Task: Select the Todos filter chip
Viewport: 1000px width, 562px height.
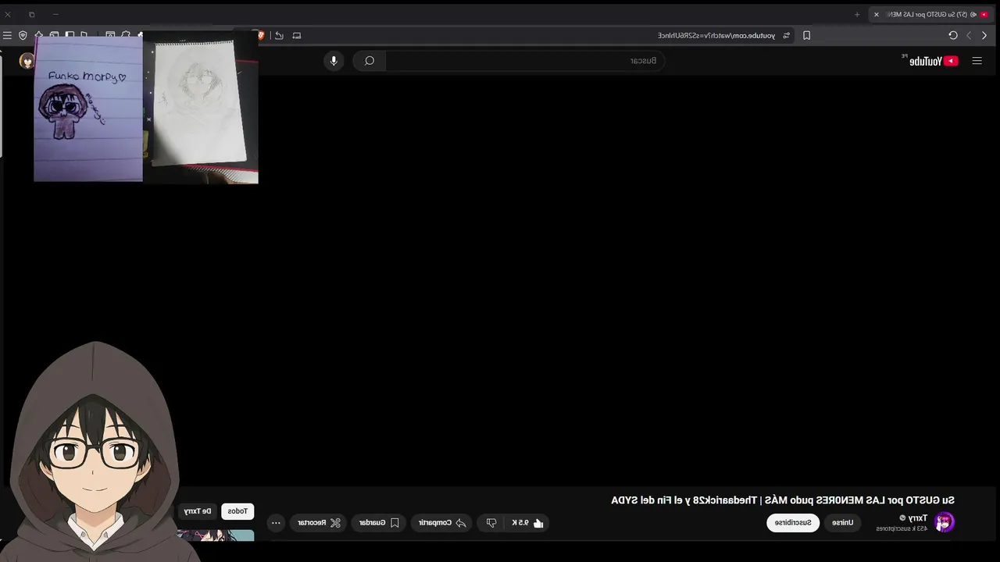Action: click(237, 511)
